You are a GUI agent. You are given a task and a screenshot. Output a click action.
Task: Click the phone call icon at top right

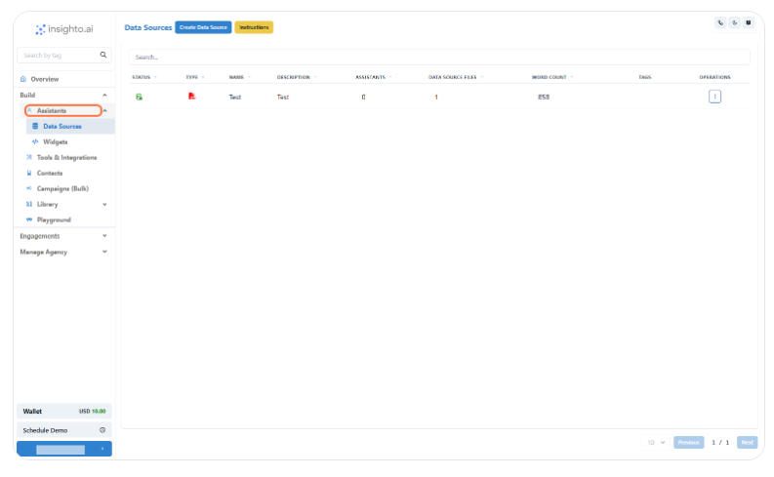tap(720, 22)
